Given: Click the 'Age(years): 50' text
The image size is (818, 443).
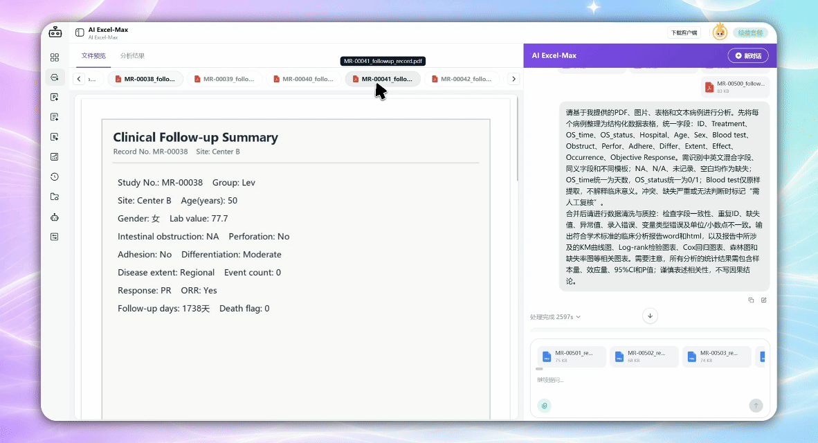Looking at the screenshot, I should pos(209,200).
